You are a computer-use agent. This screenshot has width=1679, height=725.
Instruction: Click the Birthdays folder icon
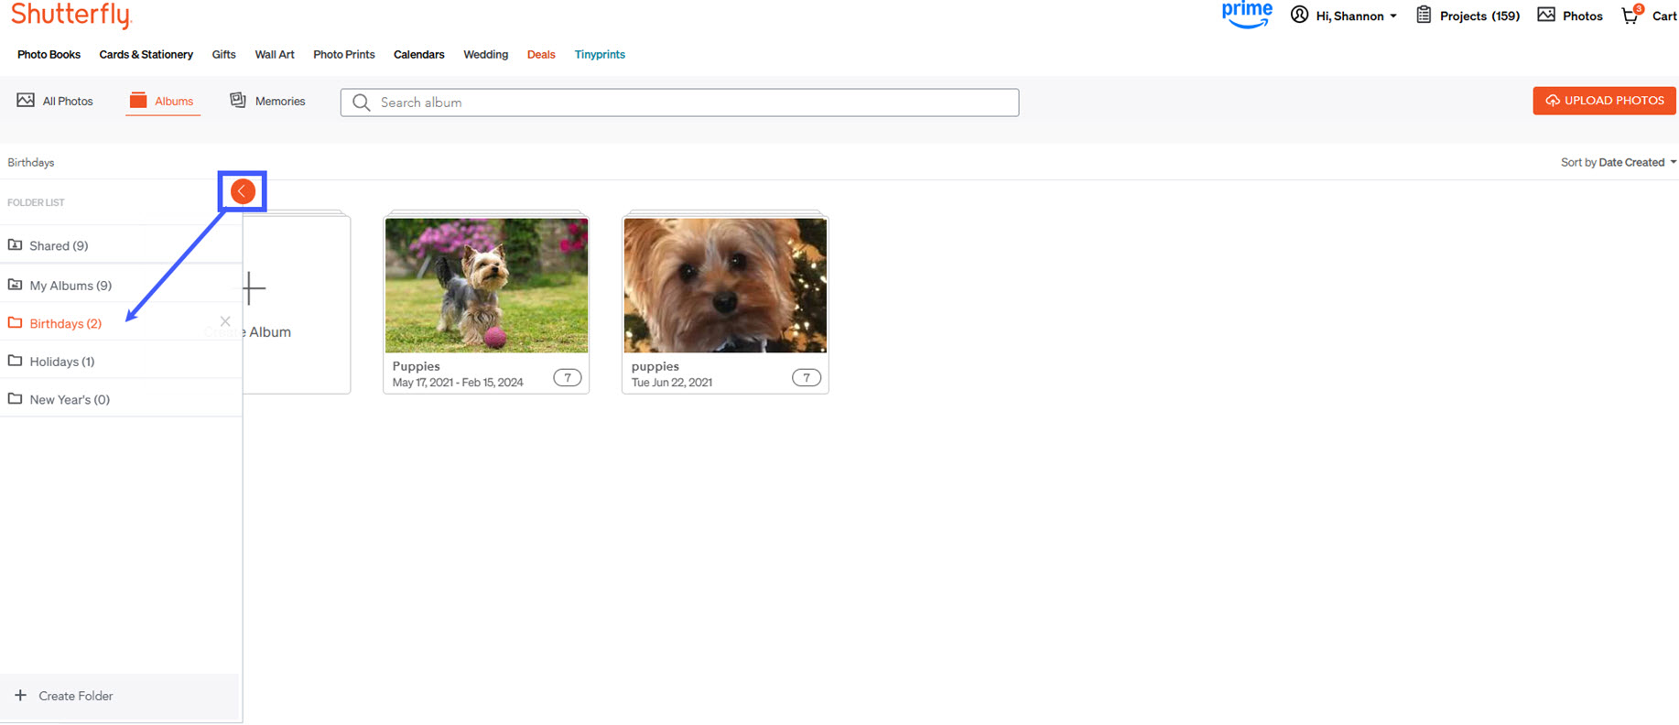[x=16, y=323]
